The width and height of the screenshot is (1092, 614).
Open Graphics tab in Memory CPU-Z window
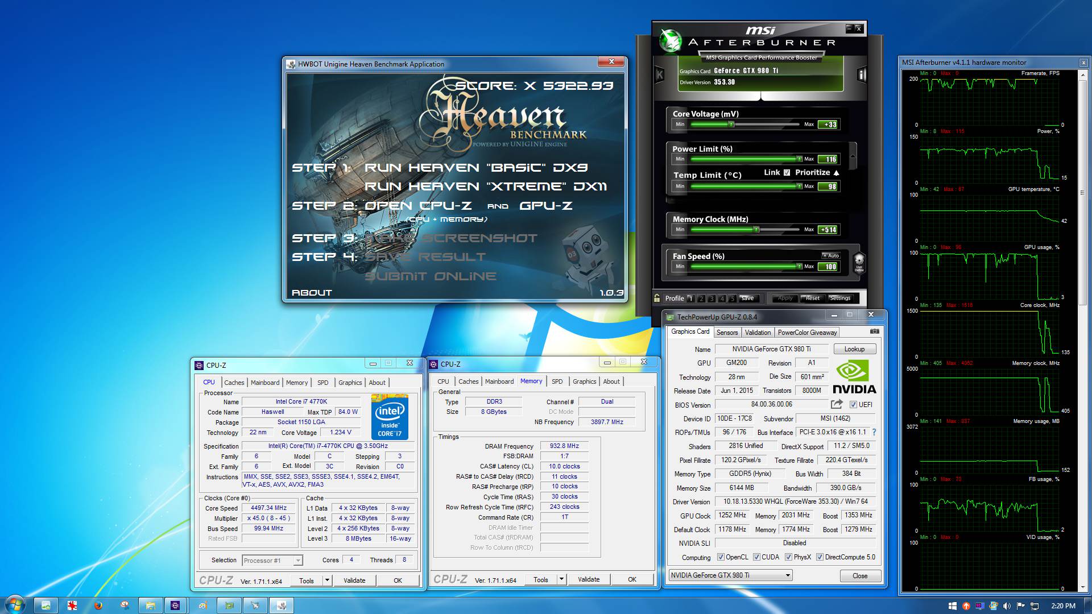[x=584, y=381]
